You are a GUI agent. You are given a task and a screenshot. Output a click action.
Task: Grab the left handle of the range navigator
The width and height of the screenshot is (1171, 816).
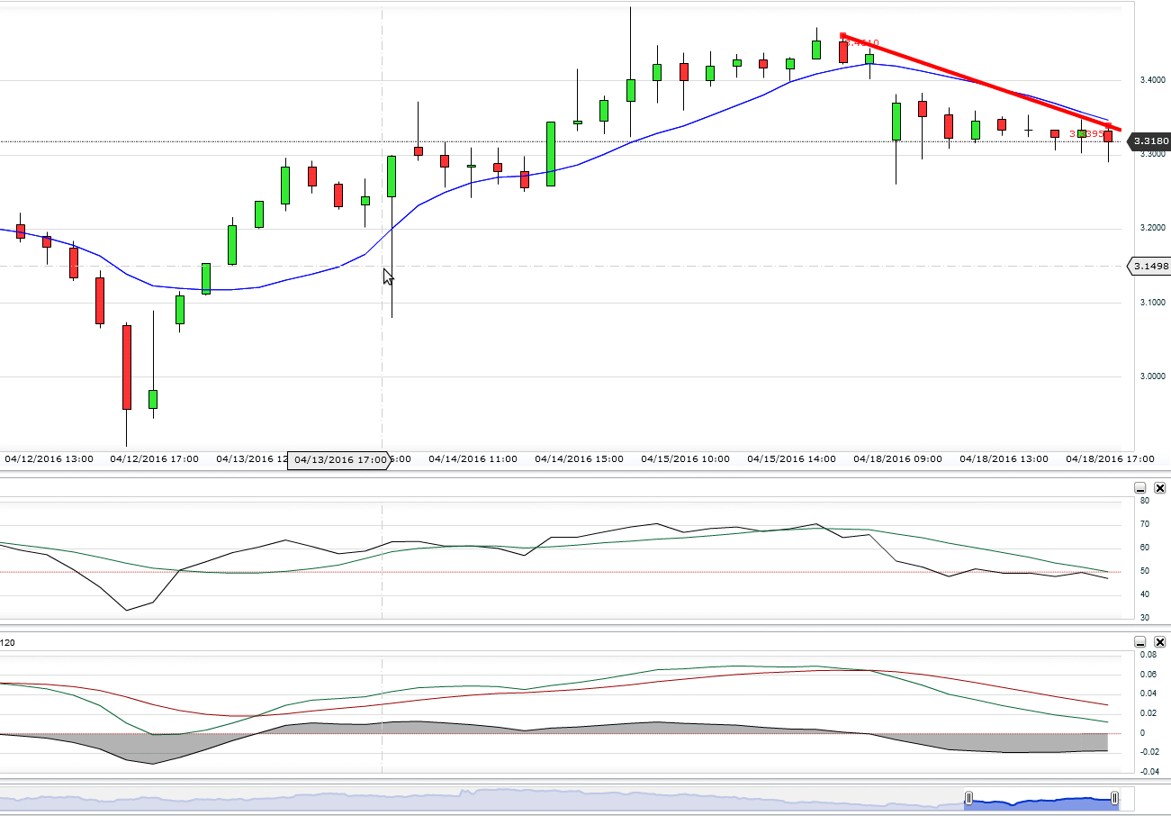click(x=968, y=798)
